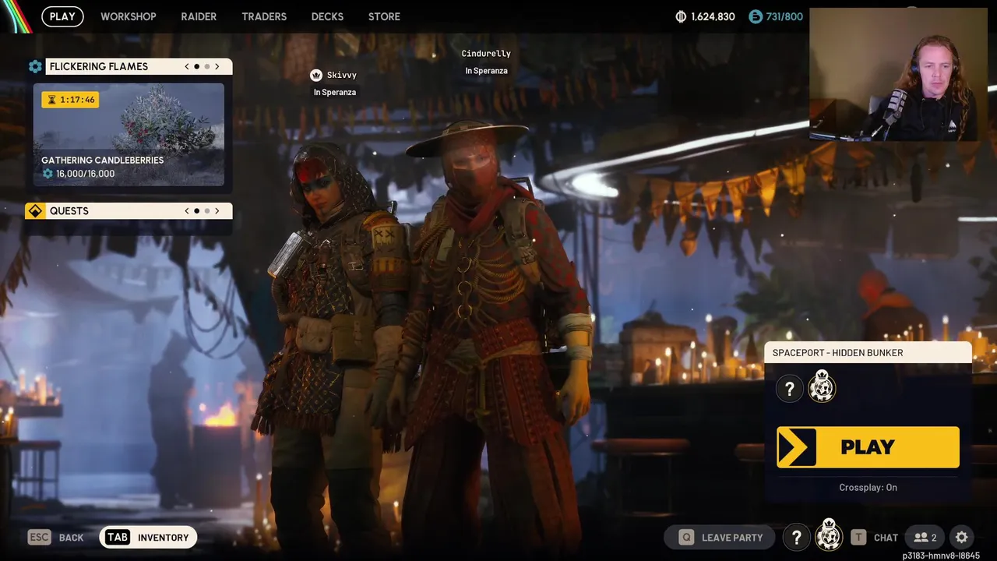The width and height of the screenshot is (997, 561).
Task: Open the Chat button
Action: click(875, 538)
